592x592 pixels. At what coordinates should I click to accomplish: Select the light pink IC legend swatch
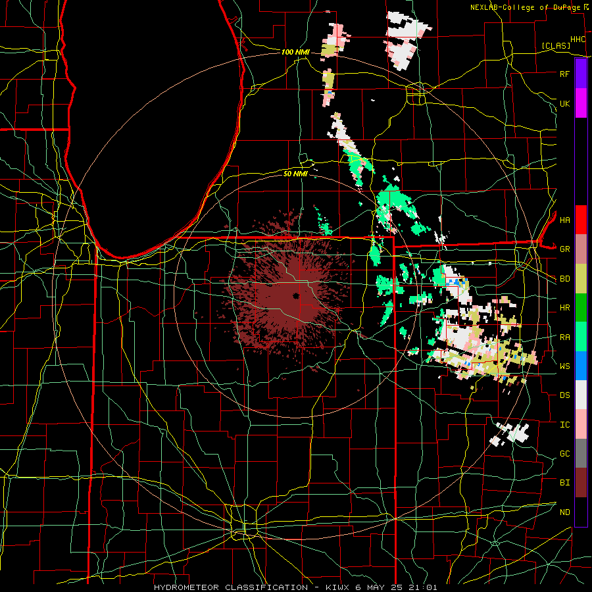pyautogui.click(x=581, y=424)
